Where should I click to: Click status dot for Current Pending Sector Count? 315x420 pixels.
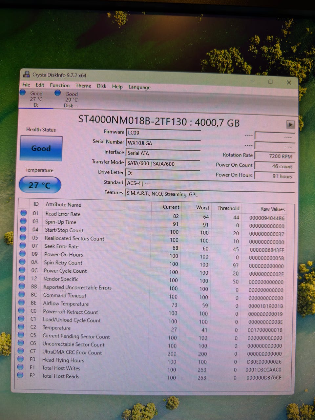(x=21, y=334)
